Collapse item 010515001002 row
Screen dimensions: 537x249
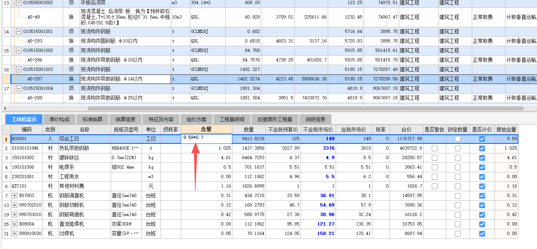point(19,50)
